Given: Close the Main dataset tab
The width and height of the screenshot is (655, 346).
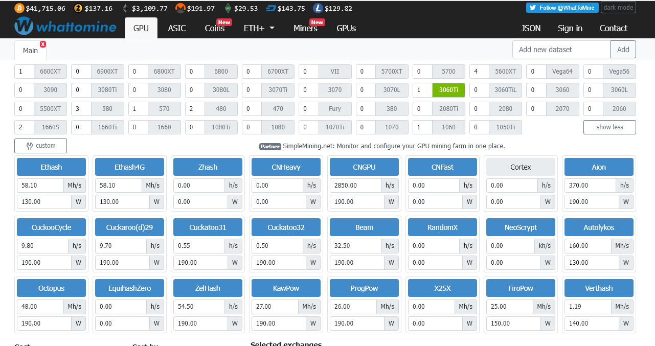Looking at the screenshot, I should 42,44.
